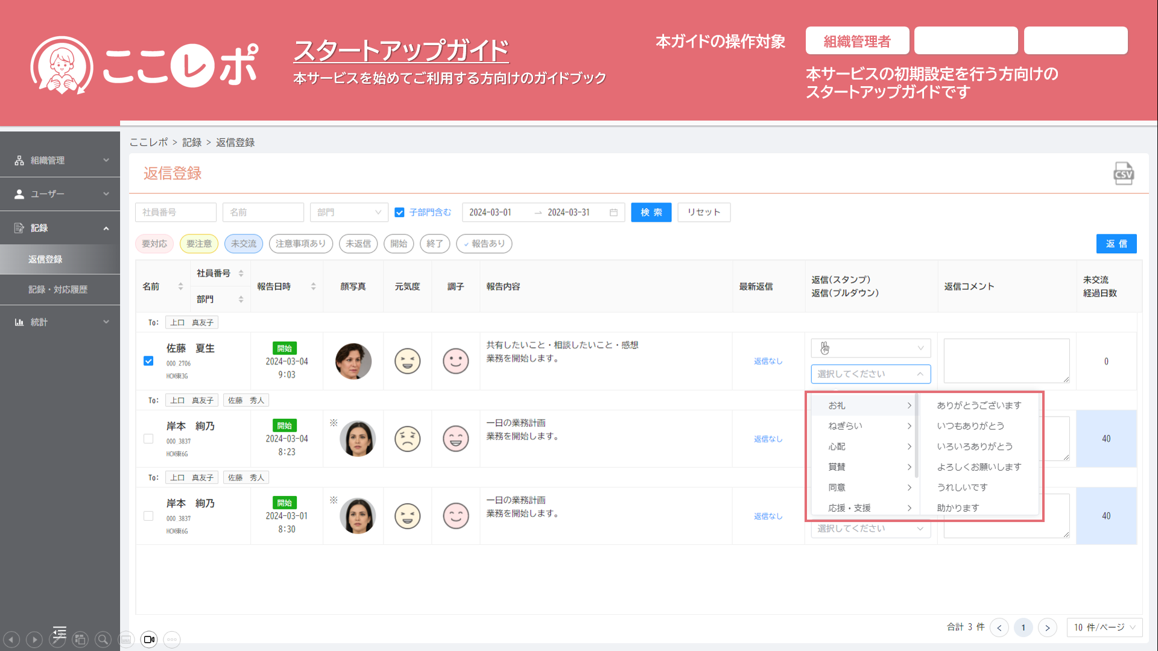The height and width of the screenshot is (651, 1158).
Task: Collapse the sidebar with menu-fold icon
Action: tap(59, 632)
